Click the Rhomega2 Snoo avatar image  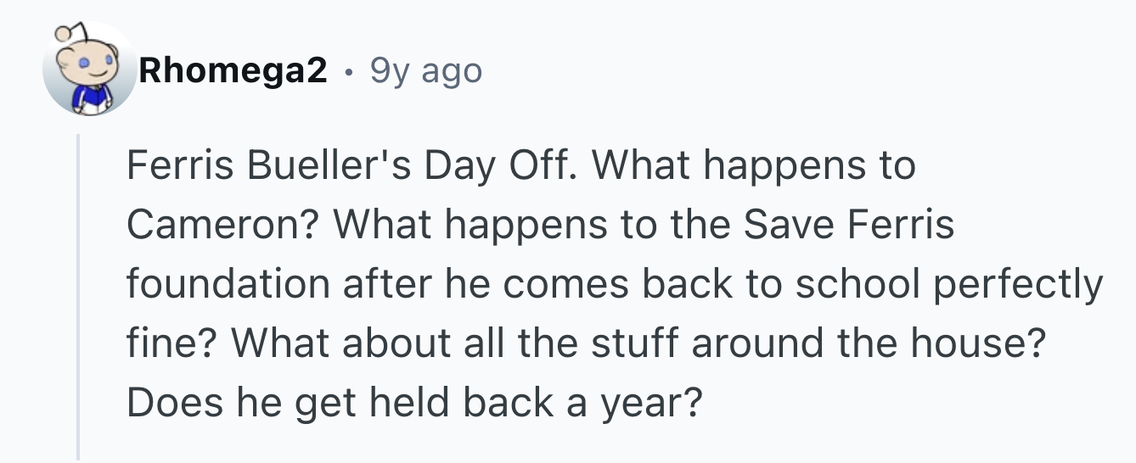[89, 70]
